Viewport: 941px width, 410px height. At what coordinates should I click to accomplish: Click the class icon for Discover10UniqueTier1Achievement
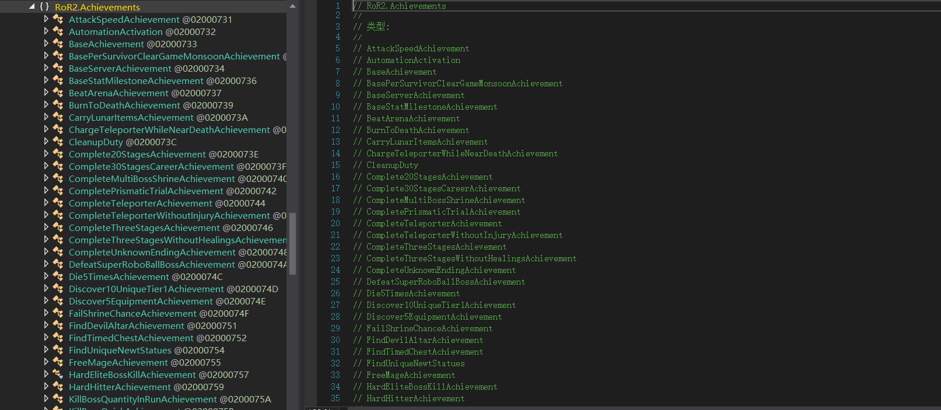(x=58, y=289)
